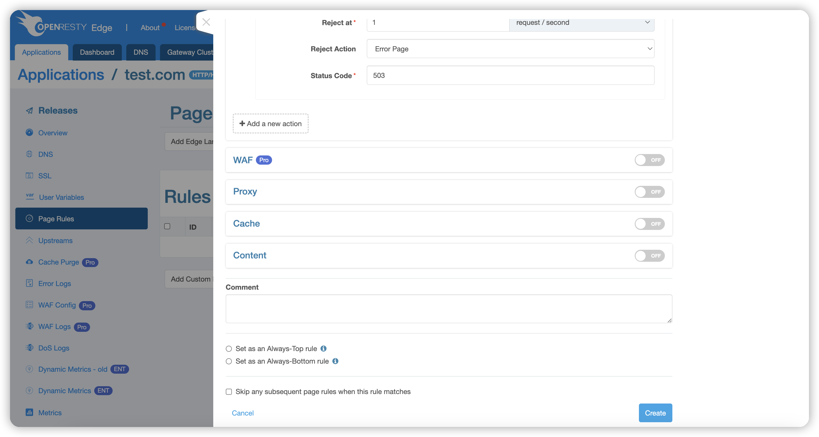Switch on the Content toggle

tap(650, 256)
